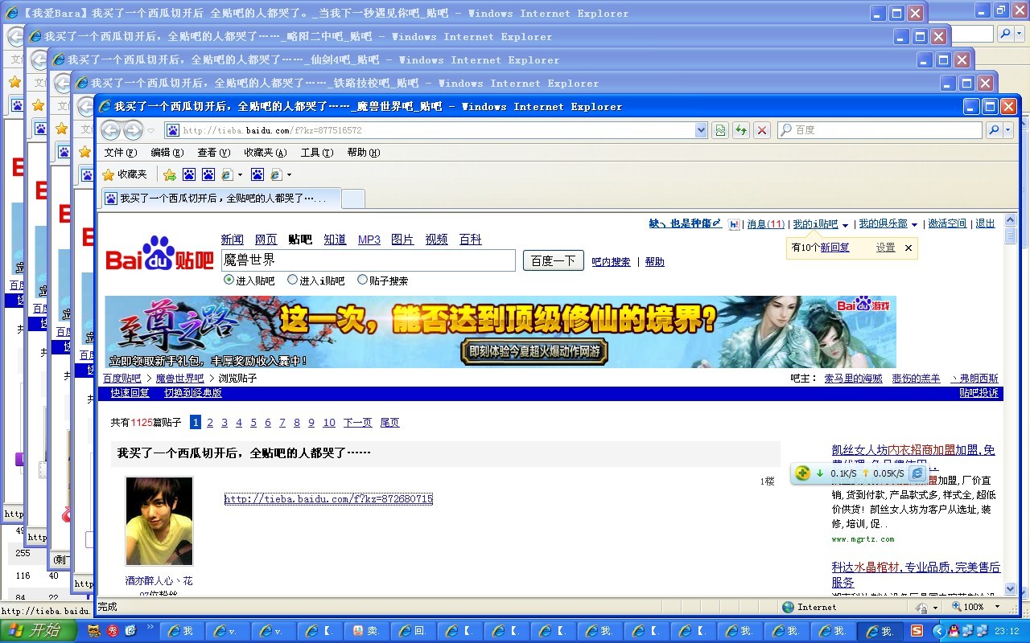The width and height of the screenshot is (1030, 643).
Task: Open the 查看(V) menu
Action: pos(213,153)
